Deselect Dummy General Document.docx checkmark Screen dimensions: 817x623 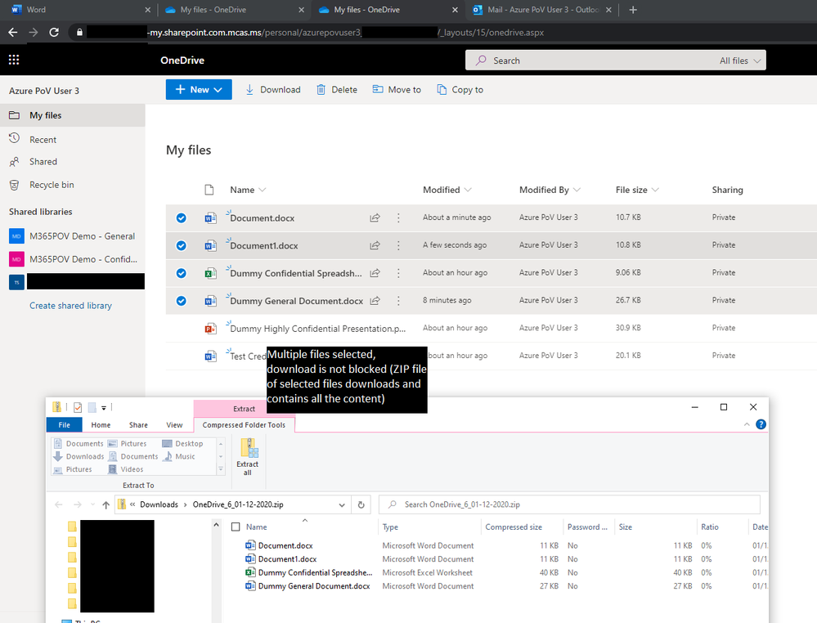[x=182, y=301]
